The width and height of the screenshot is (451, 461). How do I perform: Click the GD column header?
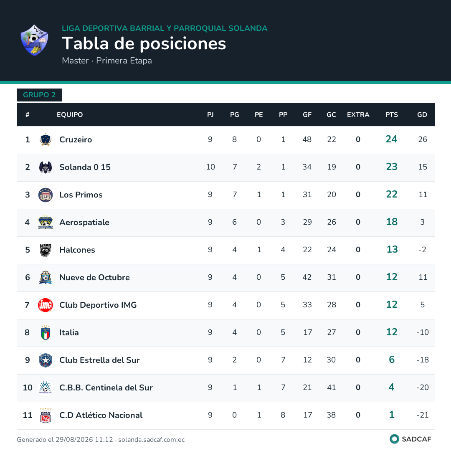click(x=422, y=115)
